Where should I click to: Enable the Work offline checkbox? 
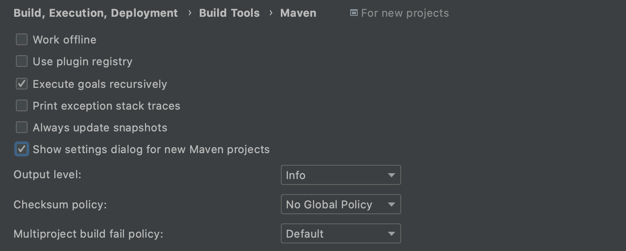[22, 40]
